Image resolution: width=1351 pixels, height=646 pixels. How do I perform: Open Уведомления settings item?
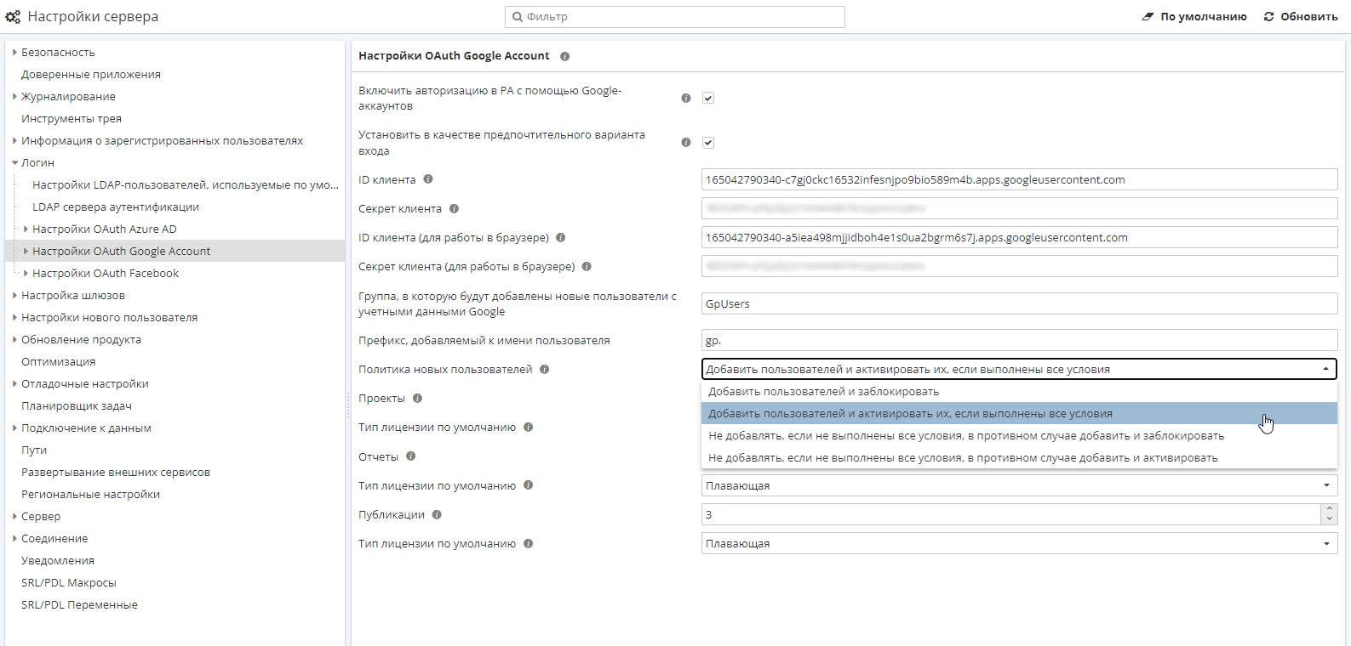[58, 561]
